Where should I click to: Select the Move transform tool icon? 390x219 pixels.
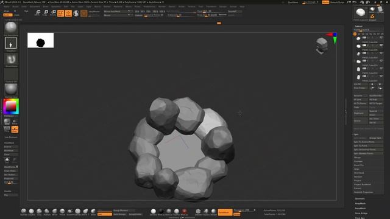point(37,13)
